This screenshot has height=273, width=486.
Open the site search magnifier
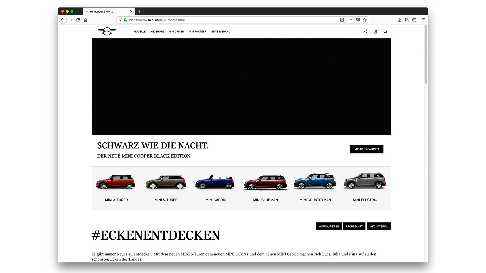coord(386,32)
